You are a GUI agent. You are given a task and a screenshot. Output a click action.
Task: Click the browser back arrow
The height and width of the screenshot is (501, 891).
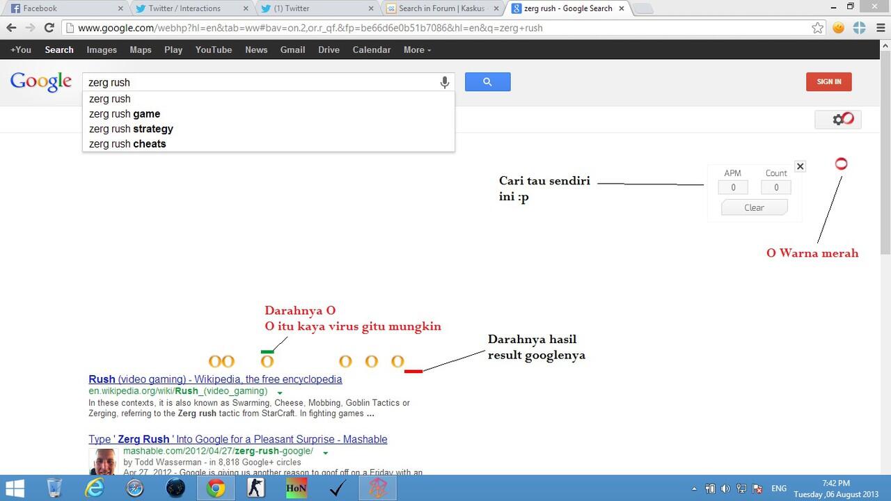pyautogui.click(x=11, y=28)
